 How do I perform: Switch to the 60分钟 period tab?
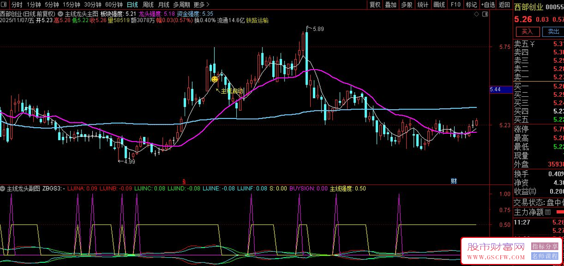tap(113, 5)
